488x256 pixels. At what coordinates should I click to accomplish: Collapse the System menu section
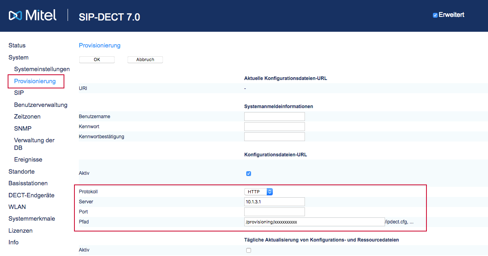click(x=19, y=57)
